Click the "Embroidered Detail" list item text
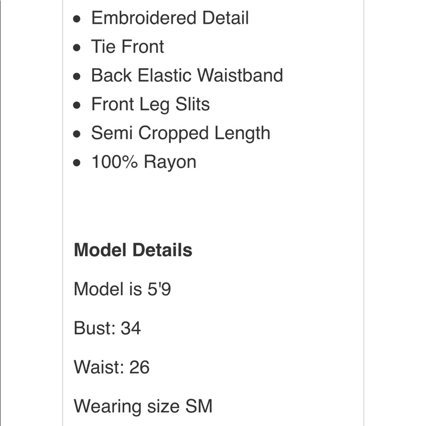426x426 pixels. click(x=170, y=18)
